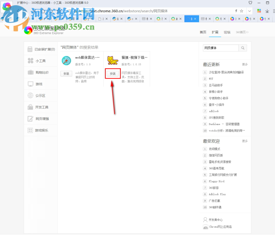Screen dimensions: 275x235
Task: Show more under 最受欢迎
Action: click(x=245, y=141)
